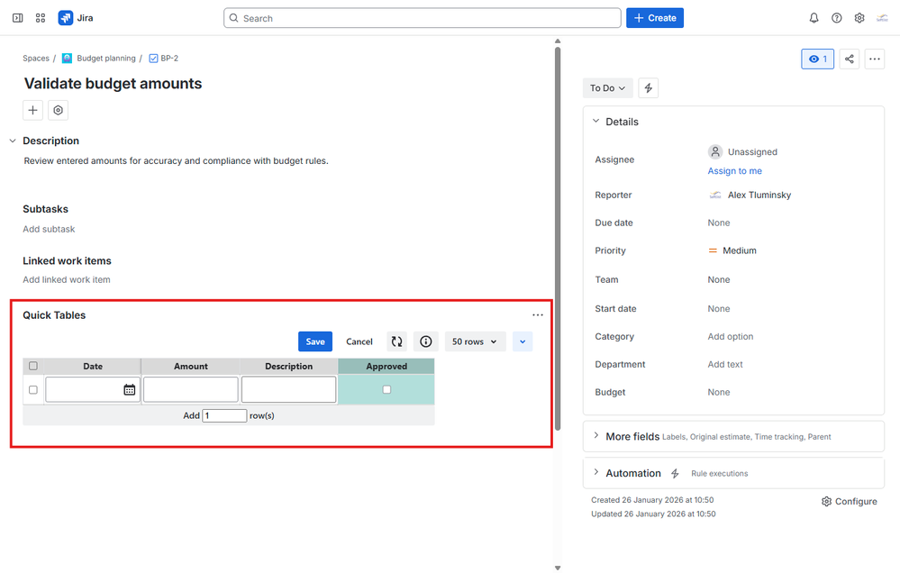Click the vertical scrollbar of the main panel
Viewport: 900px width, 573px height.
coord(558,238)
